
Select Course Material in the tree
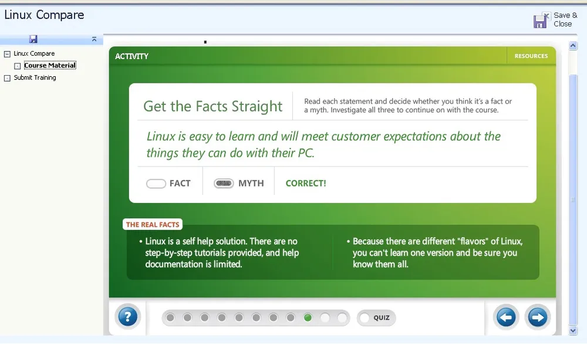[x=50, y=66]
